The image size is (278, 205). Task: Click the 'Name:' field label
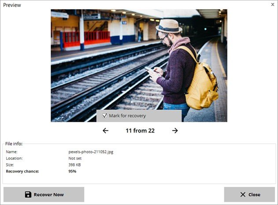coord(12,152)
